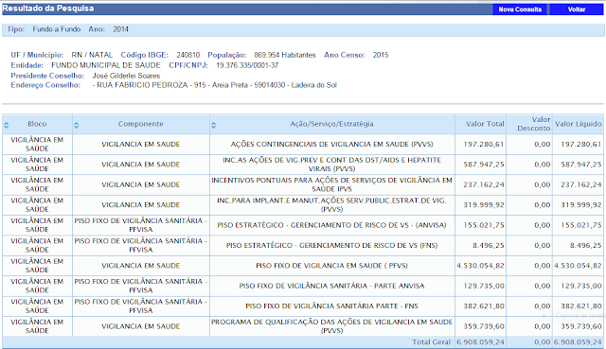Sort by Ação/Serviço/Estratégia arrows icon
Image resolution: width=606 pixels, height=349 pixels.
click(x=213, y=125)
